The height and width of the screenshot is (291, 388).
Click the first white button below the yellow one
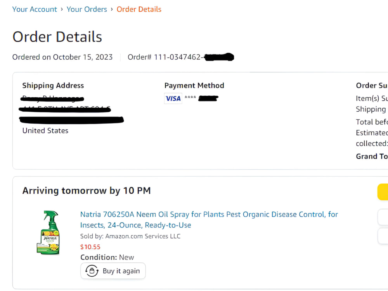383,217
